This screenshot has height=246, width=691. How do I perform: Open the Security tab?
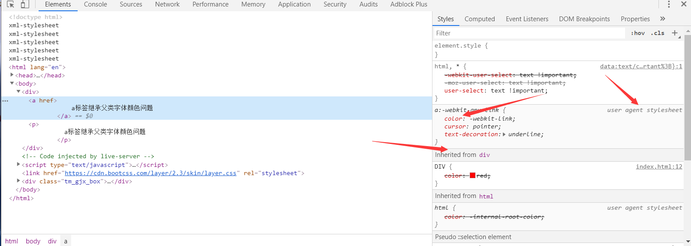(335, 4)
